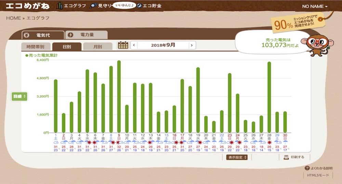Click the sunny weather icon for day 13
The height and width of the screenshot is (184, 342).
(x=150, y=142)
